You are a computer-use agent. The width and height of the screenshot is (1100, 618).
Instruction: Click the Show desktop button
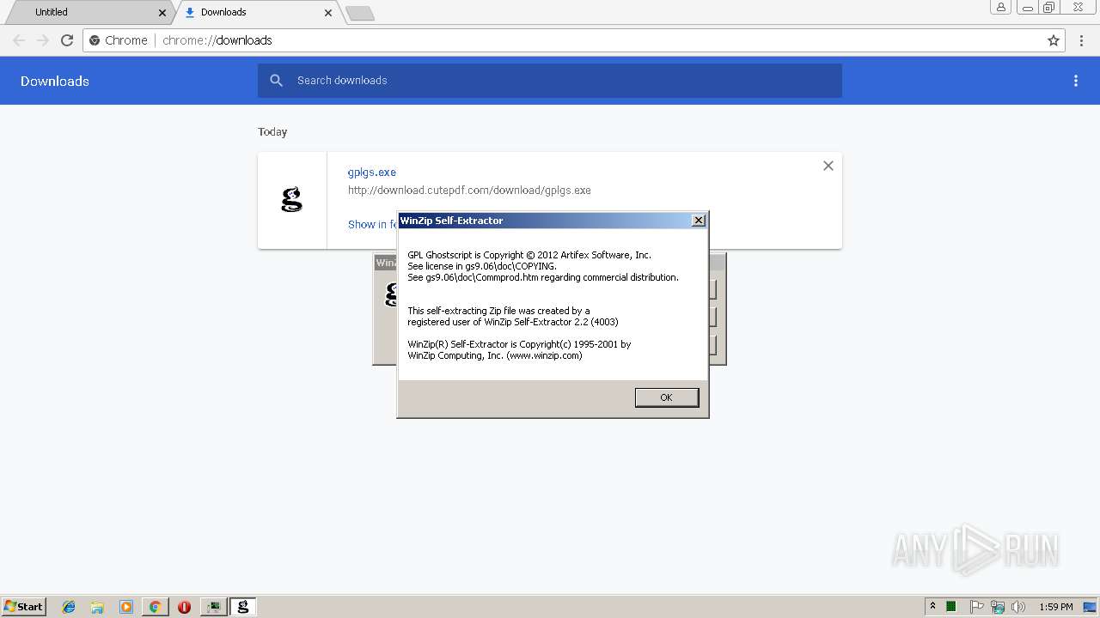pos(1091,607)
